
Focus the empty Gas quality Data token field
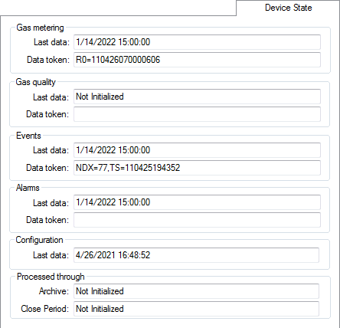coord(197,114)
